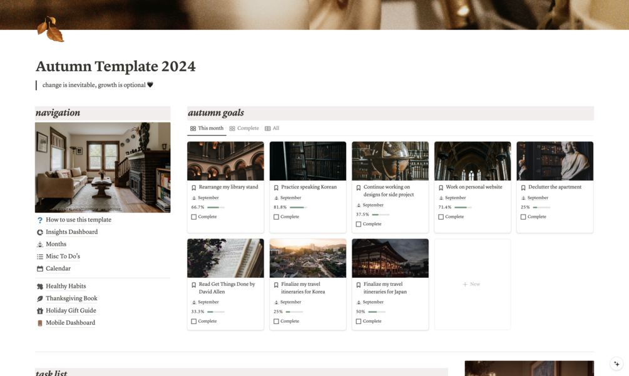Click the navigation section heading
The image size is (629, 376).
pos(58,113)
